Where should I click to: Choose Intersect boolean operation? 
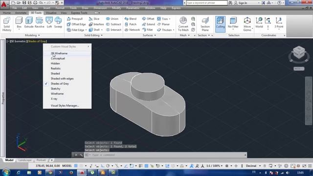pyautogui.click(x=113, y=30)
